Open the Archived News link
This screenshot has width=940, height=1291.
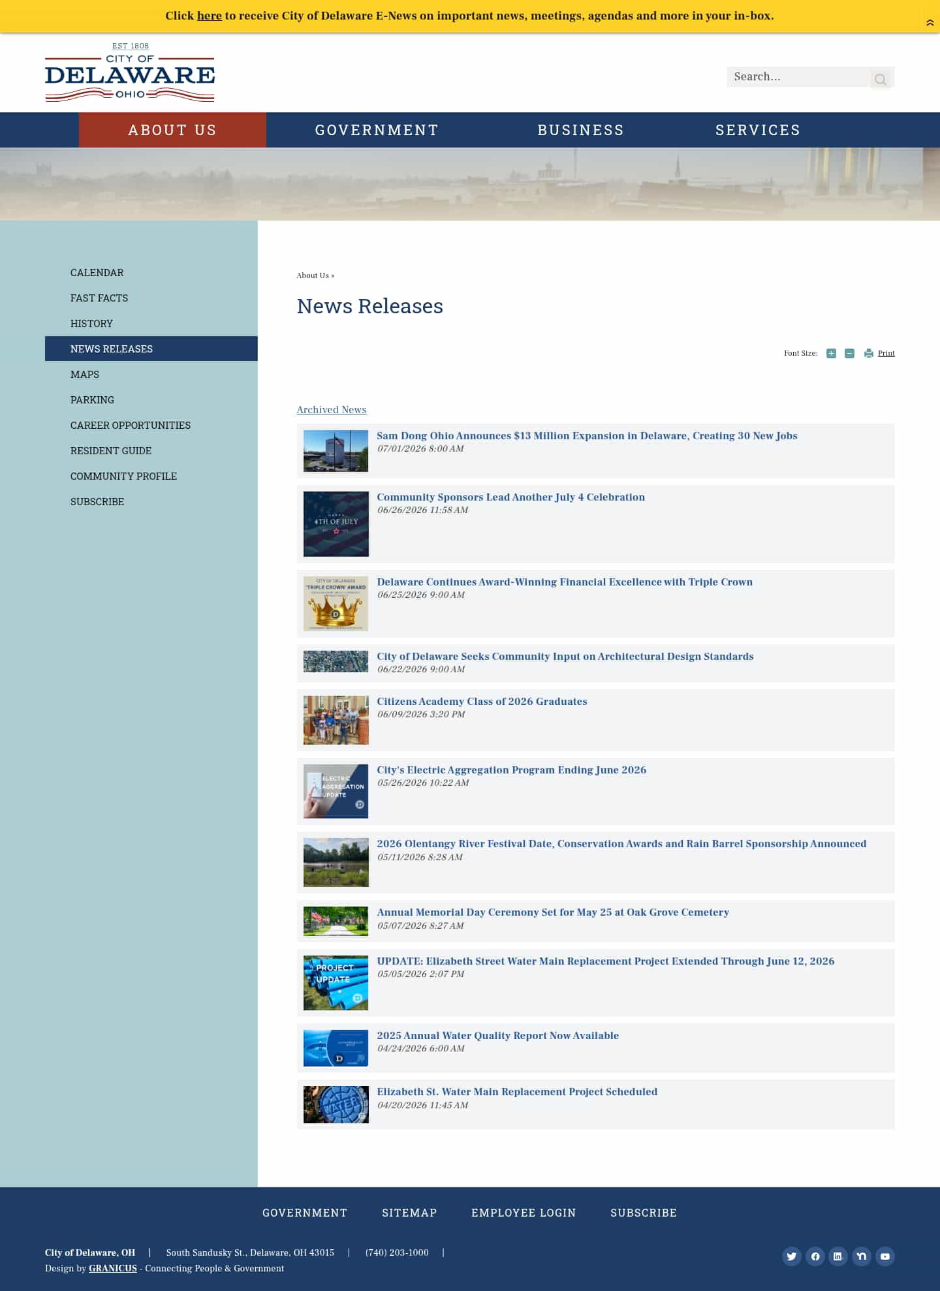point(332,410)
